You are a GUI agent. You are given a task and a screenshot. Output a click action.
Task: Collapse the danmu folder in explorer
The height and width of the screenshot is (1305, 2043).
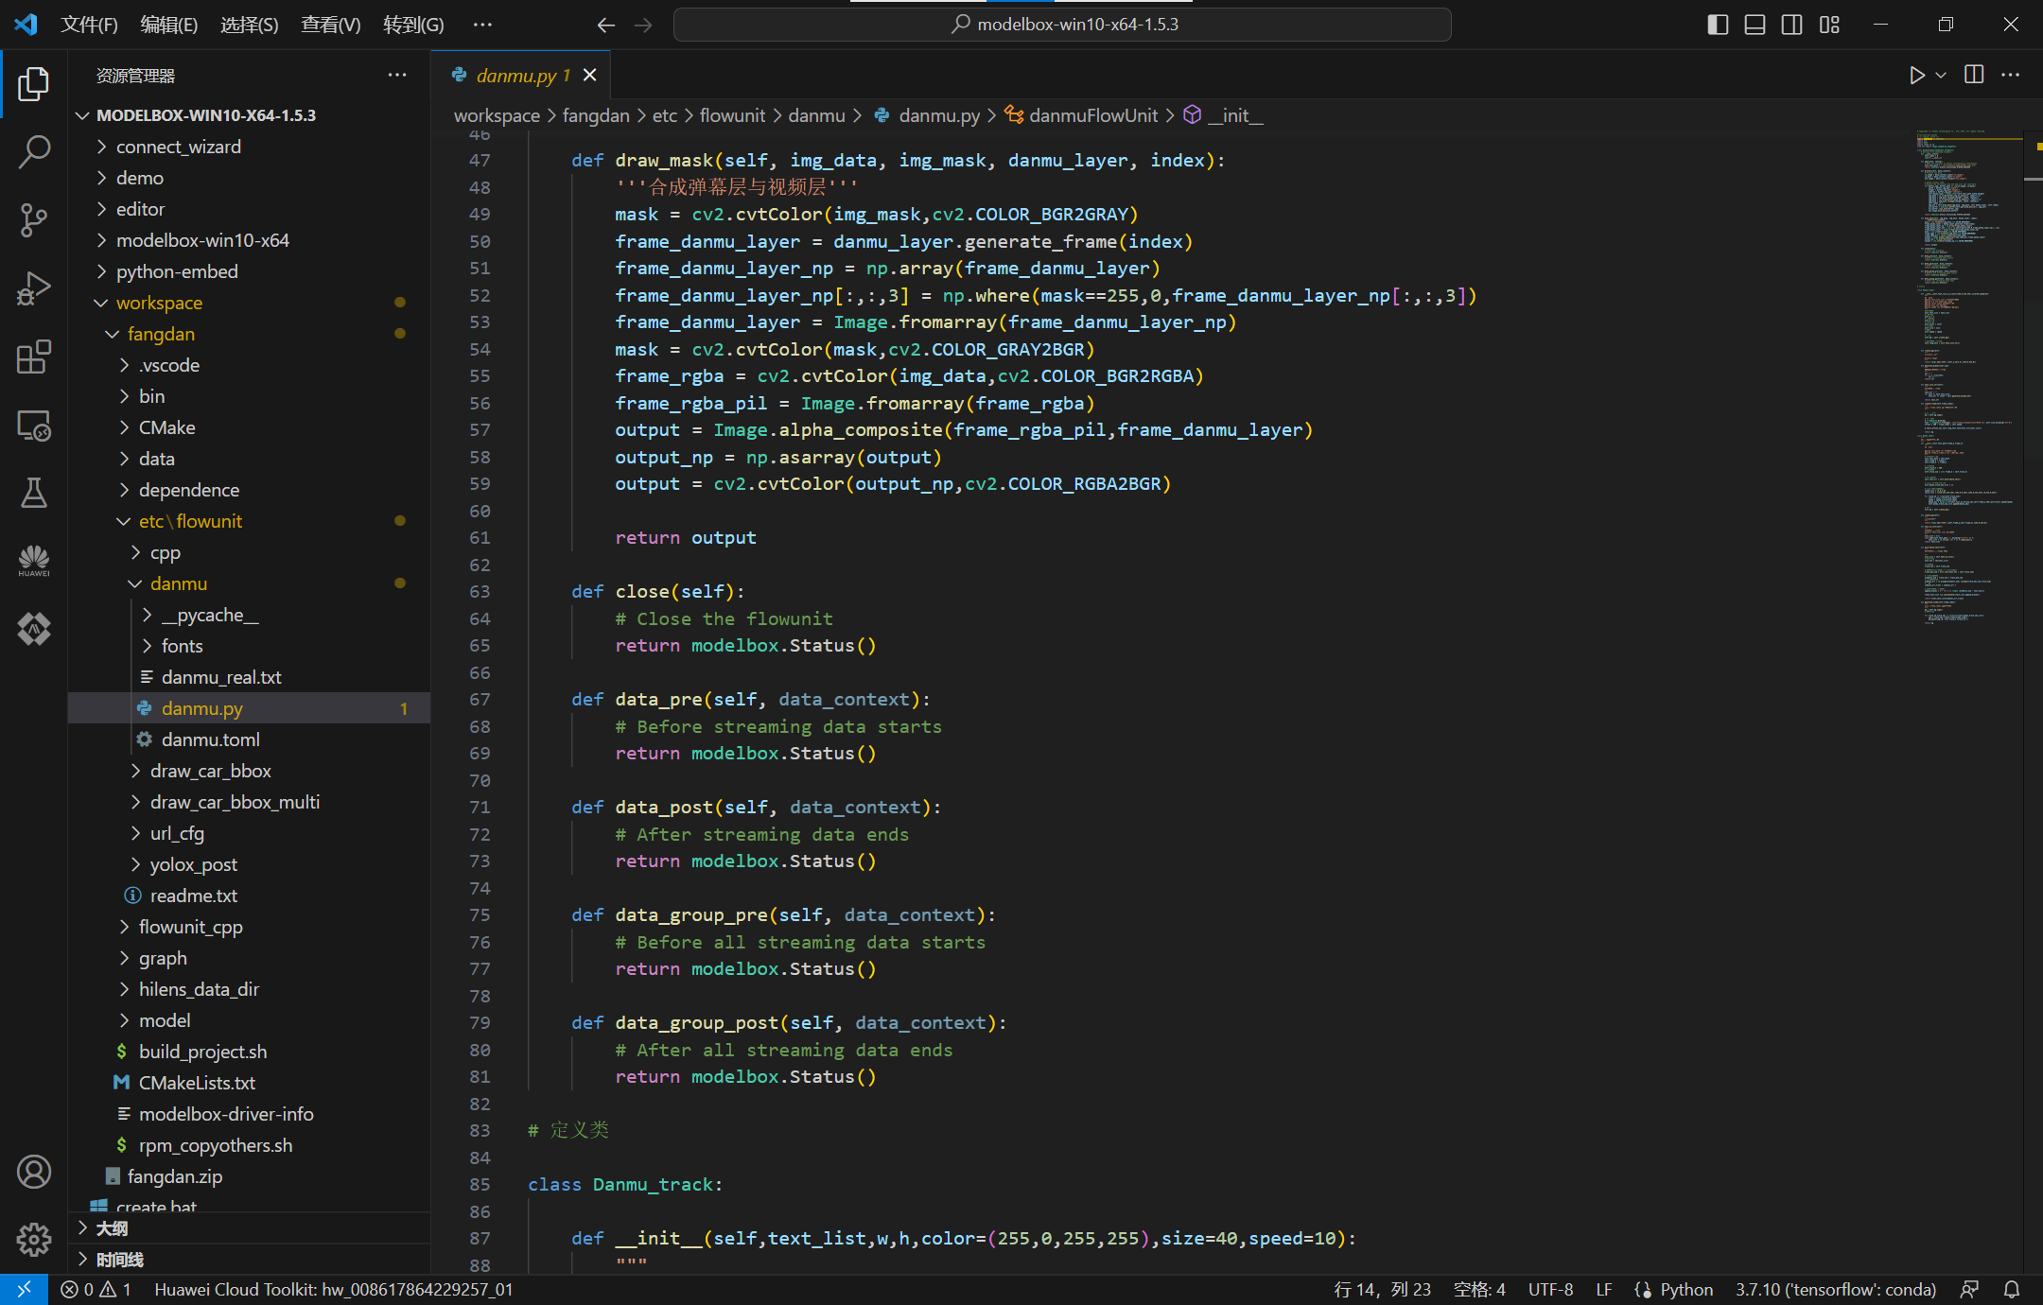tap(178, 583)
